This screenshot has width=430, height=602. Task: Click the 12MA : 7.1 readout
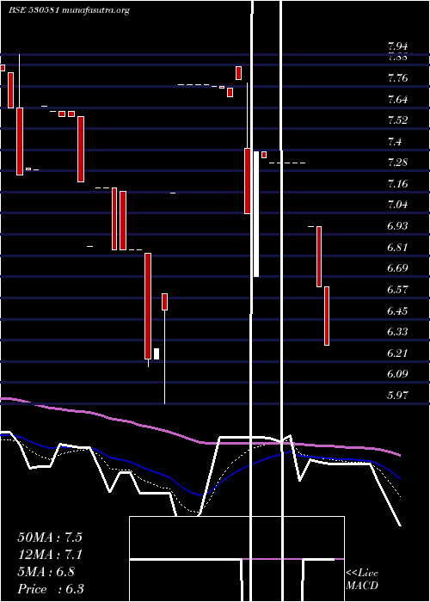pos(50,555)
